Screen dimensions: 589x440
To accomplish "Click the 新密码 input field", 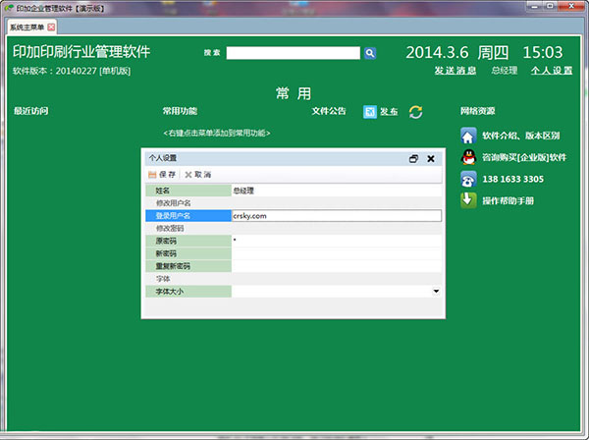I will (336, 253).
